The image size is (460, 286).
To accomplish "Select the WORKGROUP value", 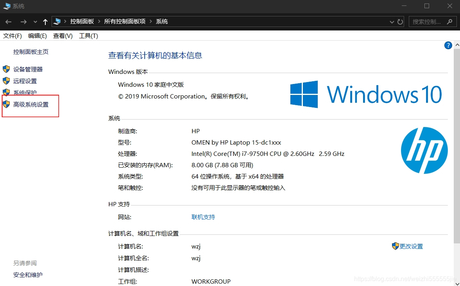I will [x=211, y=282].
